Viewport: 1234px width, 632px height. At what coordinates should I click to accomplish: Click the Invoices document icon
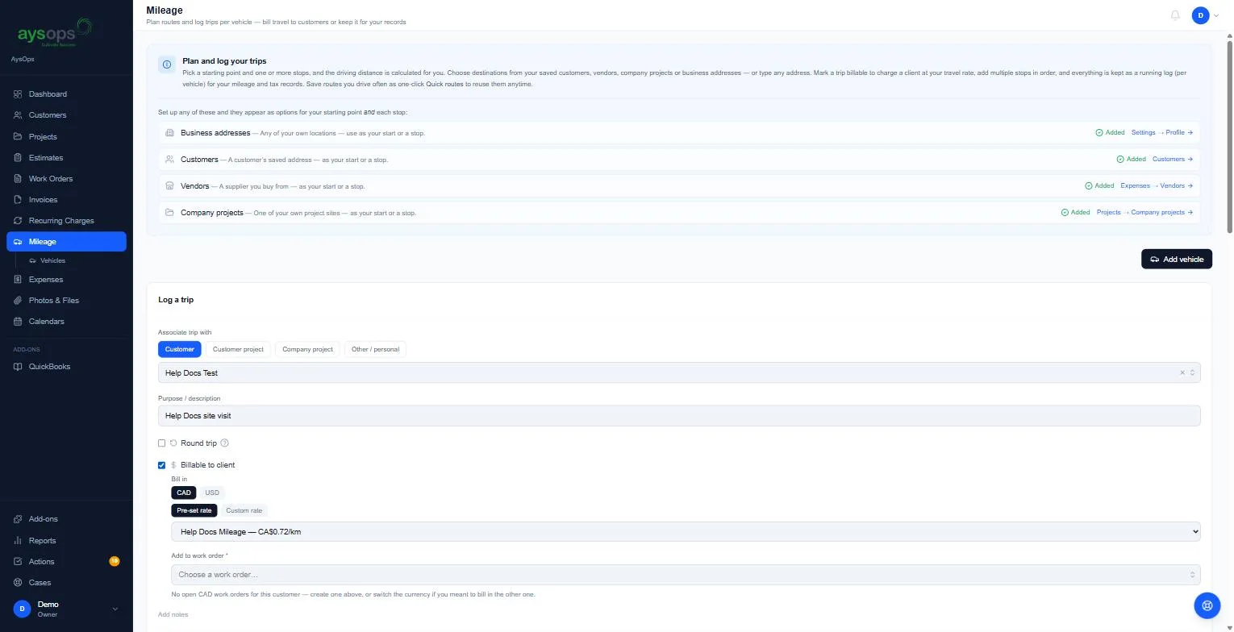tap(18, 199)
